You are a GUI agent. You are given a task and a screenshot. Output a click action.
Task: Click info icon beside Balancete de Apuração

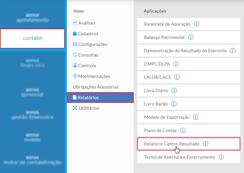[197, 24]
